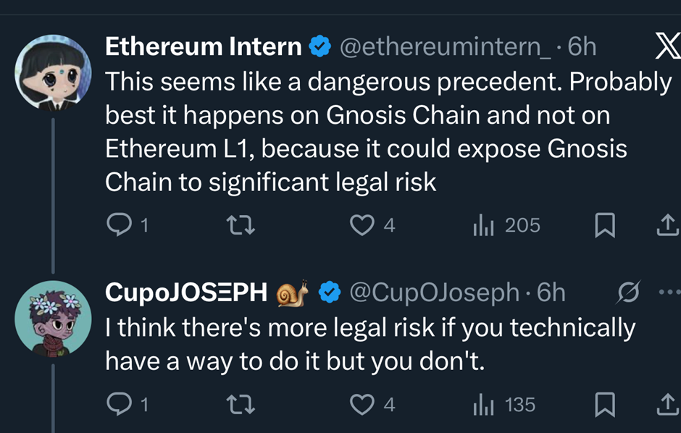View analytics for CupoJOSEPH's tweet

tap(483, 405)
